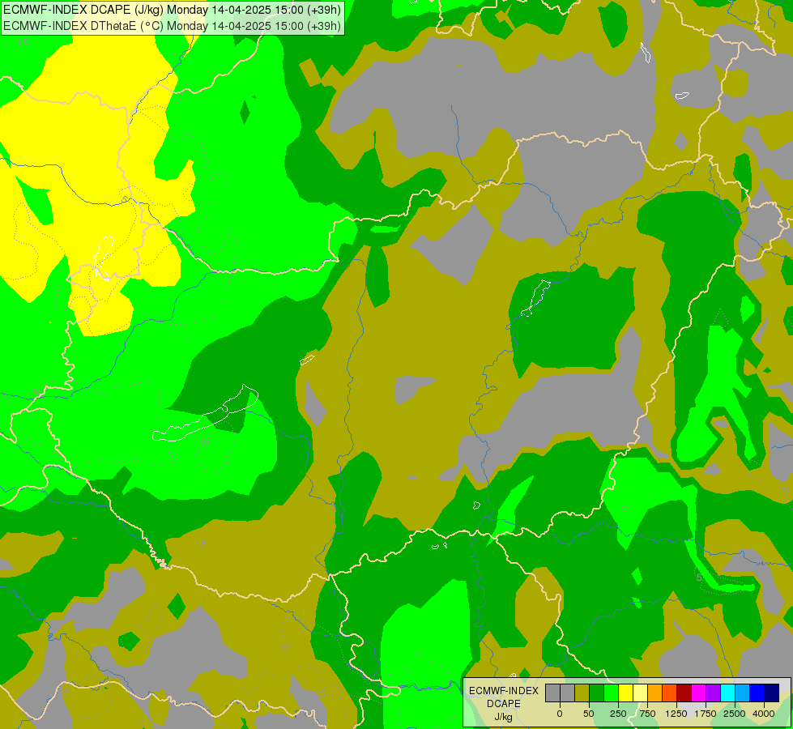The width and height of the screenshot is (793, 729).
Task: Click the light blue legend swatch
Action: point(743,693)
